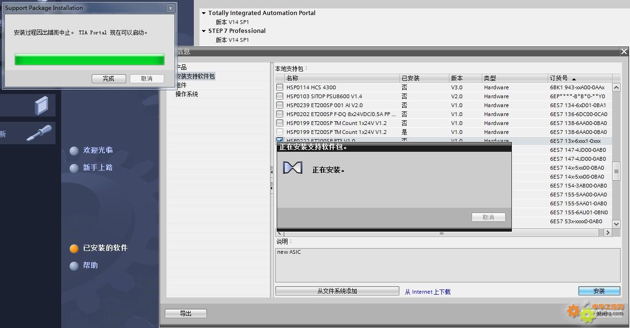Screen dimensions: 630x328
Task: Select order number 6ES7 136-6DC00-0CA0
Action: coord(579,114)
